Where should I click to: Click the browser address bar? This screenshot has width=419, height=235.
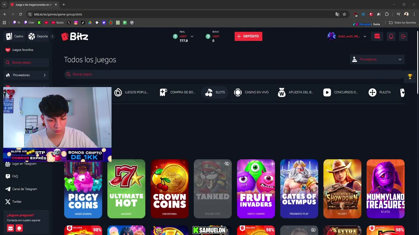[183, 14]
